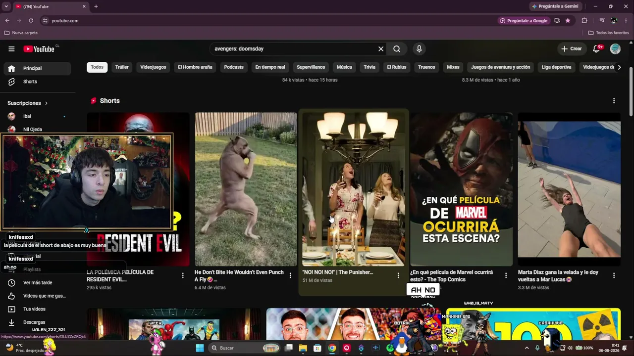The width and height of the screenshot is (634, 356).
Task: Play The Punisher dinner short thumbnail
Action: (x=354, y=189)
